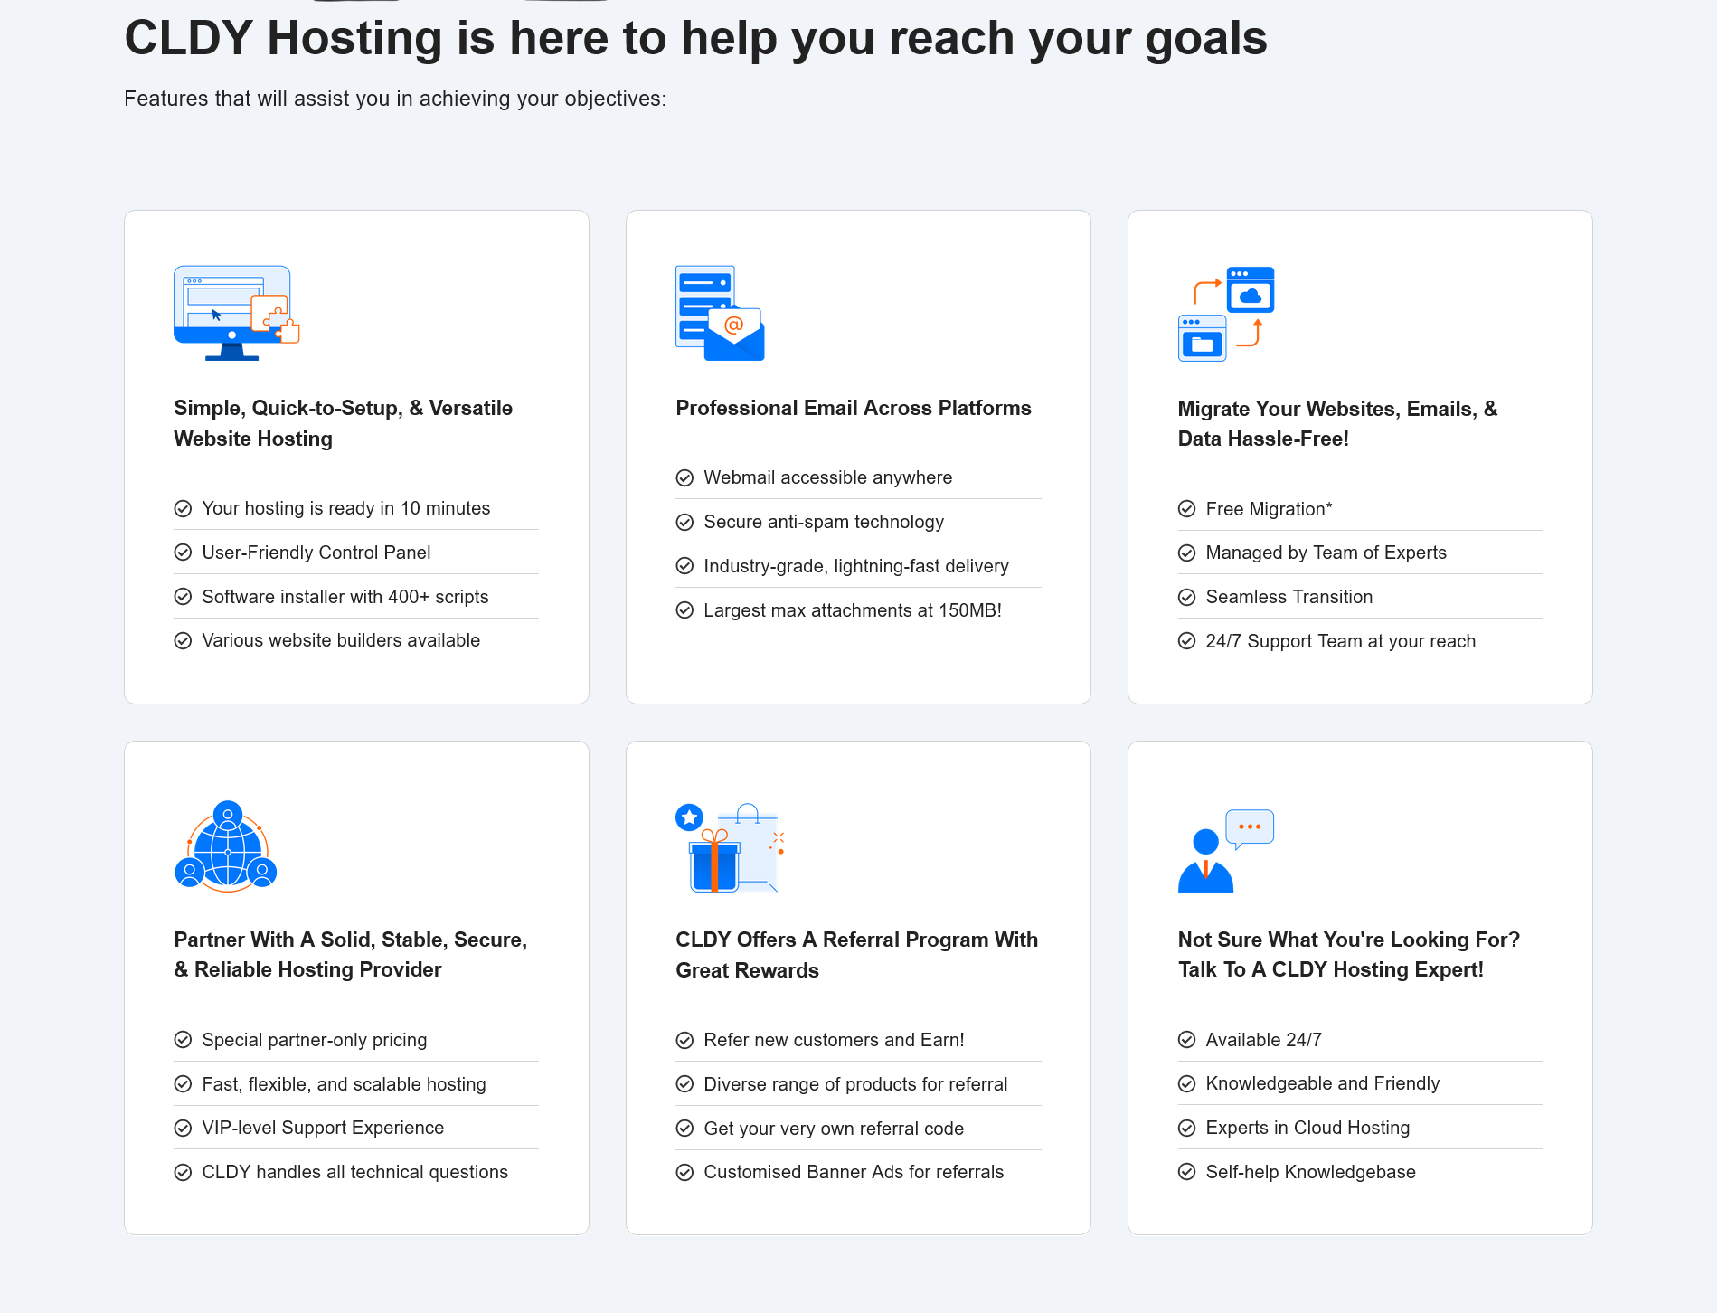The image size is (1718, 1313).
Task: Click 'Get your very own referral code'
Action: (833, 1129)
